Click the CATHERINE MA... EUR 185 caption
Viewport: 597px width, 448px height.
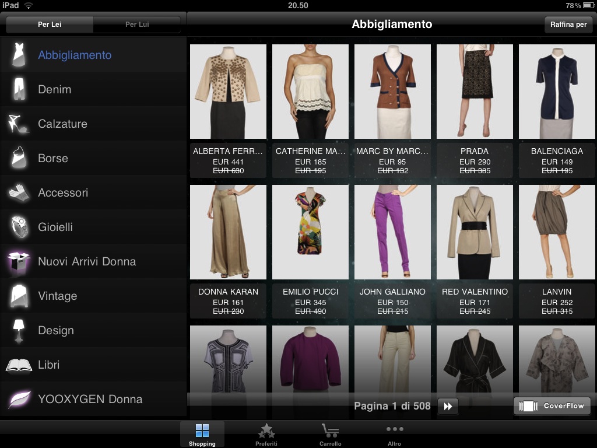(x=310, y=160)
